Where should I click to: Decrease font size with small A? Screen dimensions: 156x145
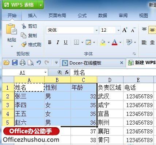[x=133, y=30]
